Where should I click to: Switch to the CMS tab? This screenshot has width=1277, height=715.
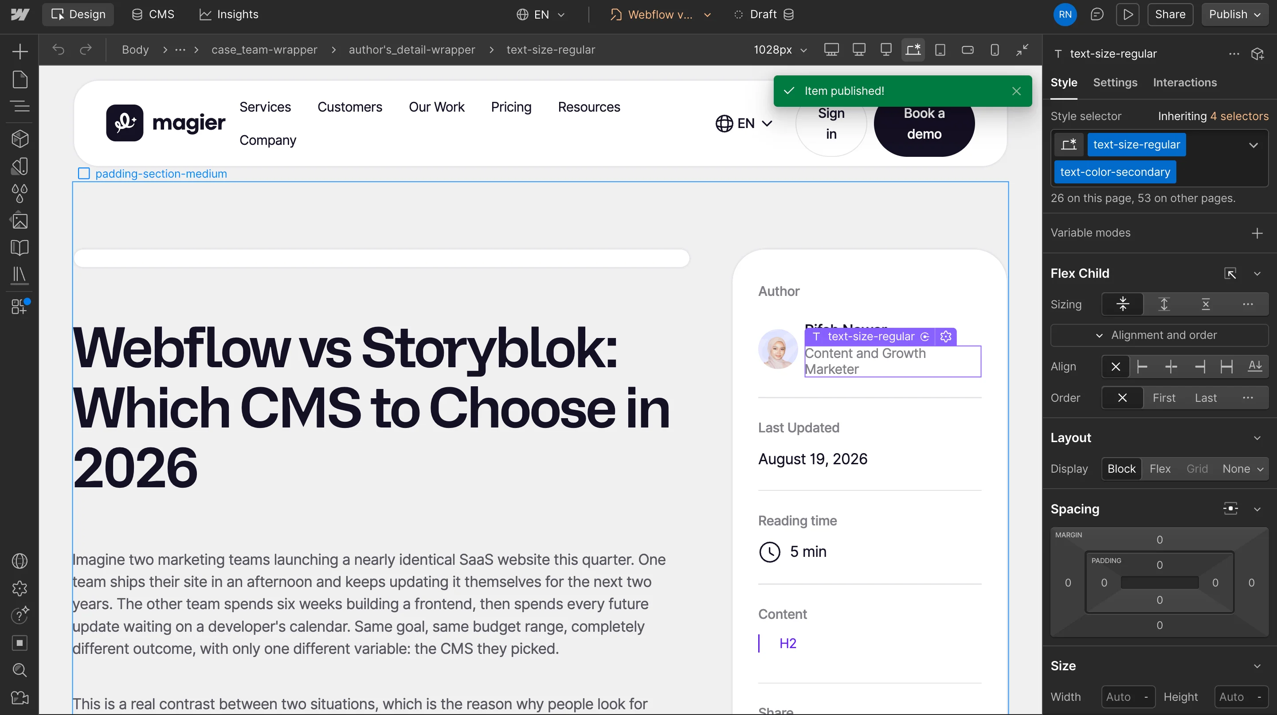coord(153,14)
